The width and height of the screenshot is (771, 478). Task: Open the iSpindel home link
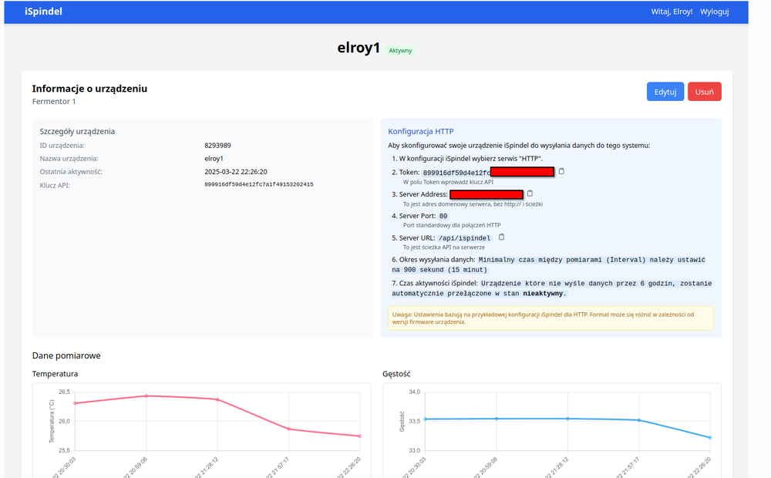click(x=43, y=12)
